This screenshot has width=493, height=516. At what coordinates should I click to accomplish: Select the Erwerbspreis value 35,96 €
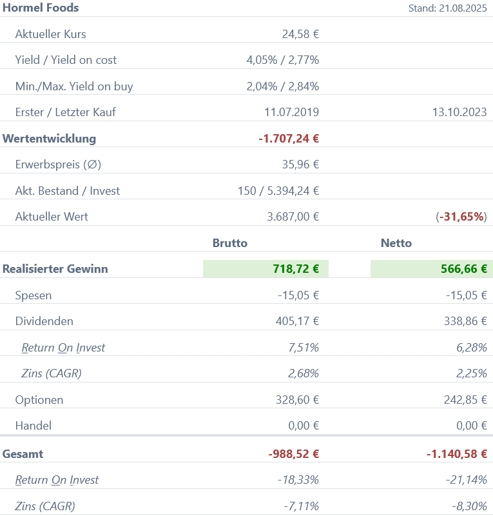[x=300, y=164]
